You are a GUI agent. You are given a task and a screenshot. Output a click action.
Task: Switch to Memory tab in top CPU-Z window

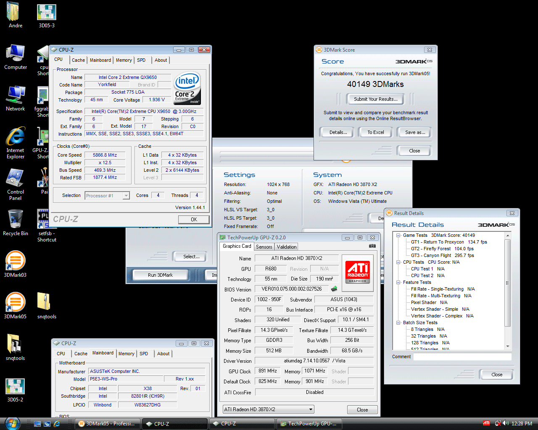click(x=124, y=60)
